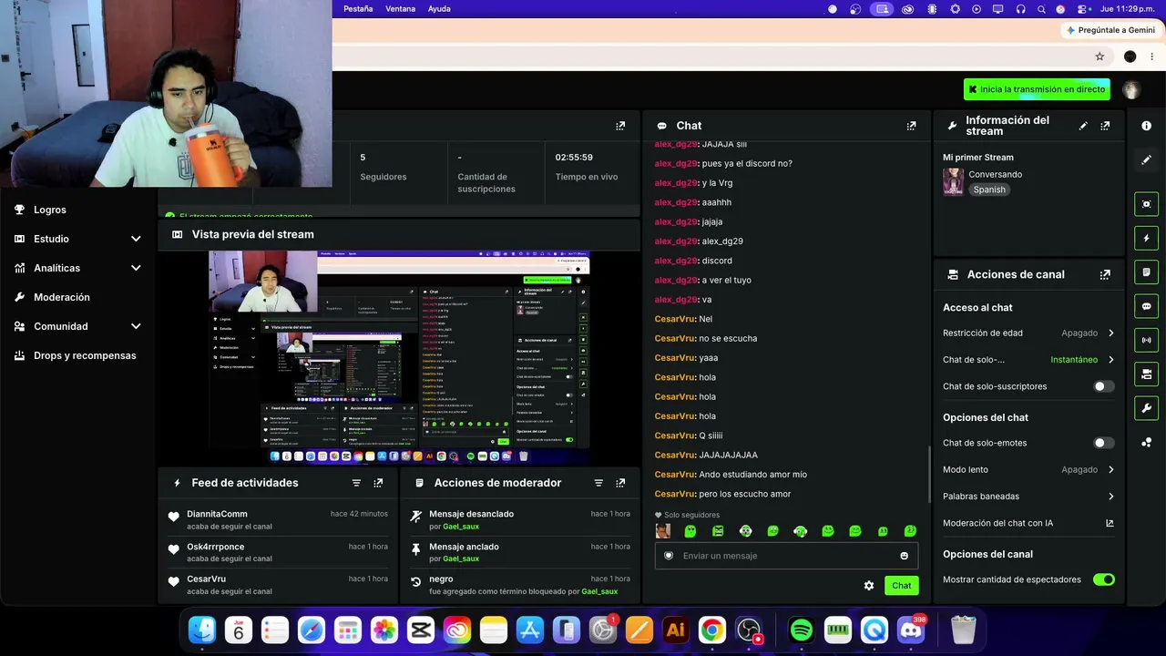Click Osk4rrrponce in activity feed

click(x=216, y=547)
